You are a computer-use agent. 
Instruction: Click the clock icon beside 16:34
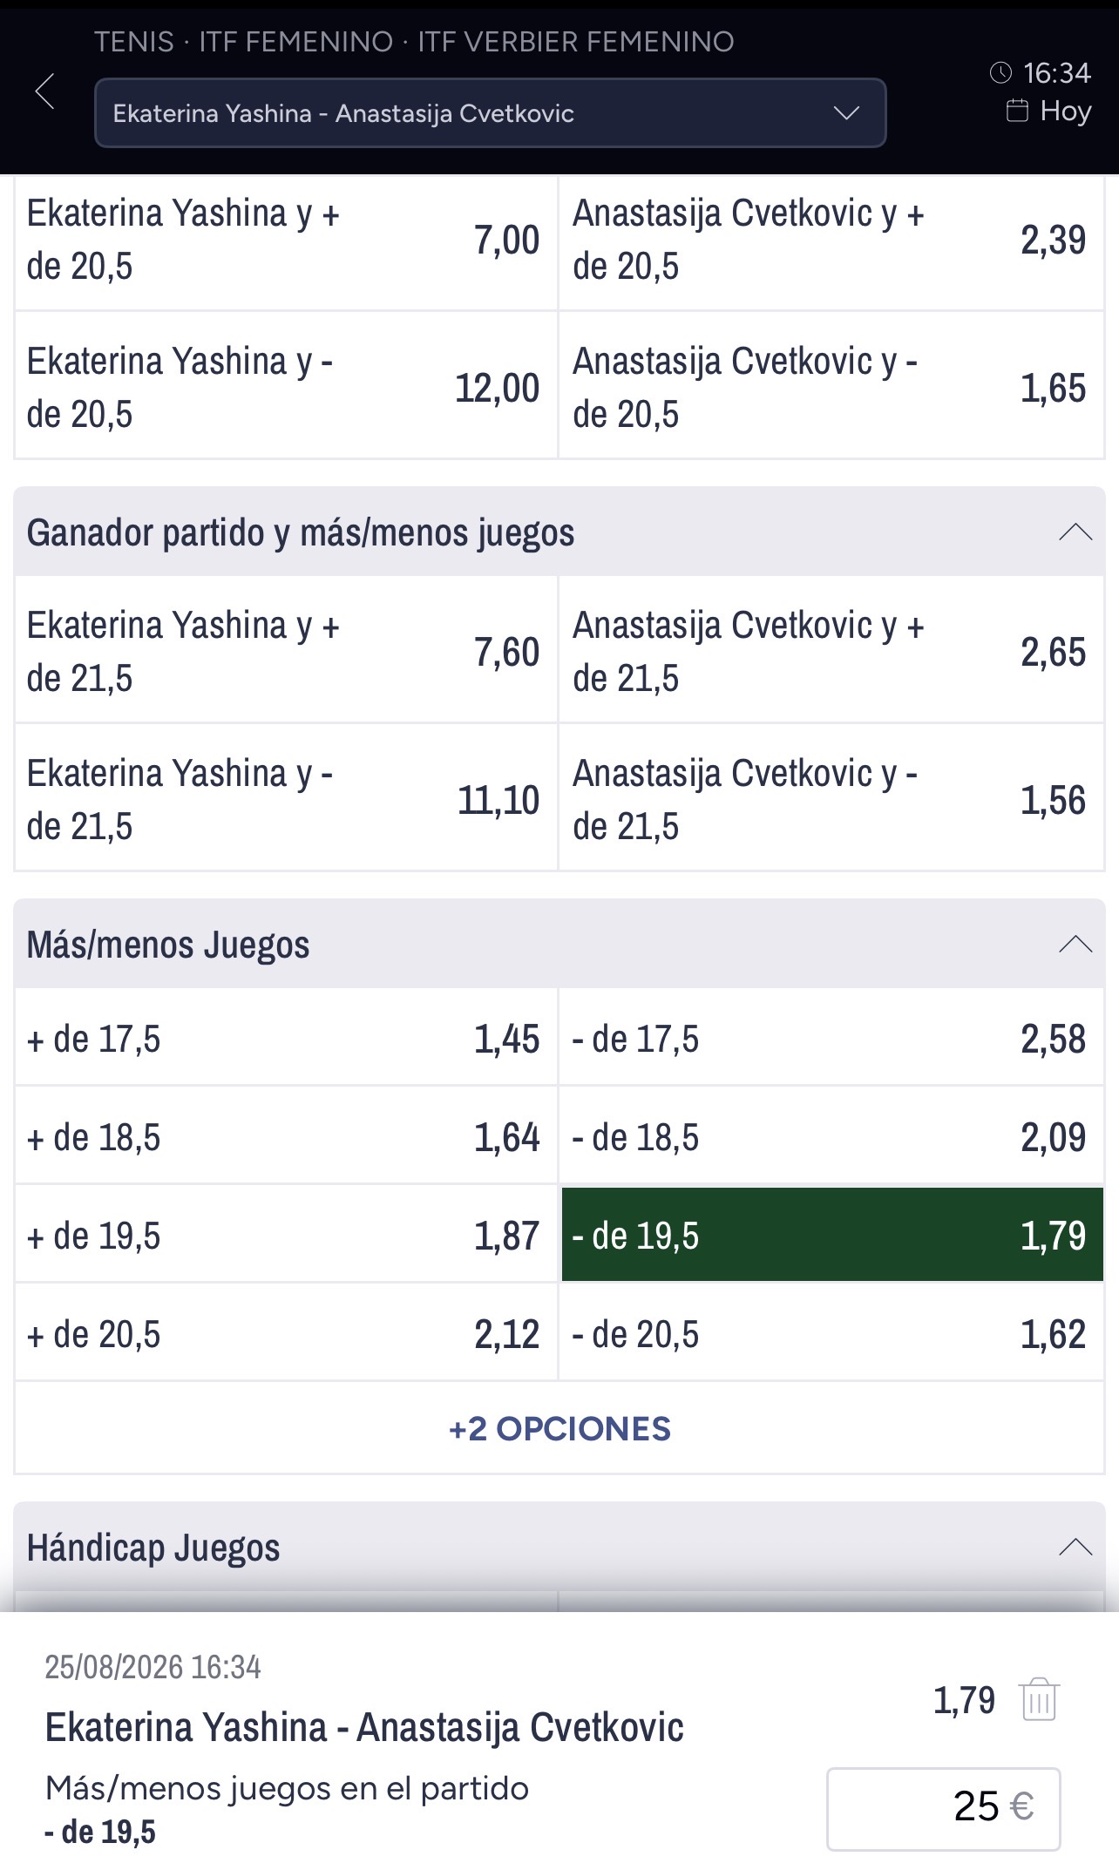tap(1000, 72)
